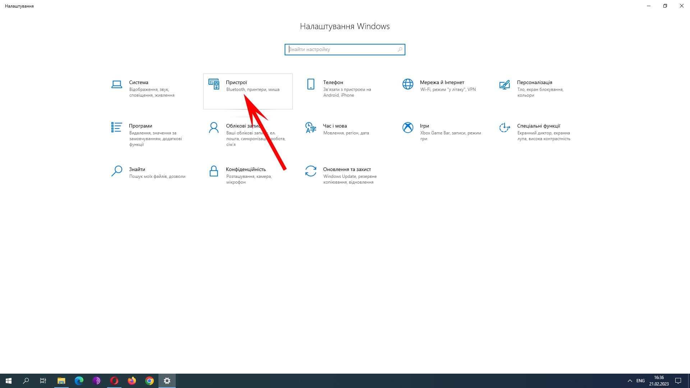Screen dimensions: 690x388
Task: Click 'Wi-Fi, режим "у літаку", VPN' text
Action: pyautogui.click(x=448, y=89)
